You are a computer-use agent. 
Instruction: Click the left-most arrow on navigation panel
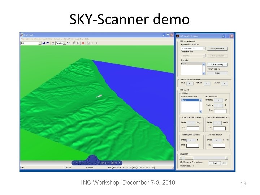coord(74,163)
